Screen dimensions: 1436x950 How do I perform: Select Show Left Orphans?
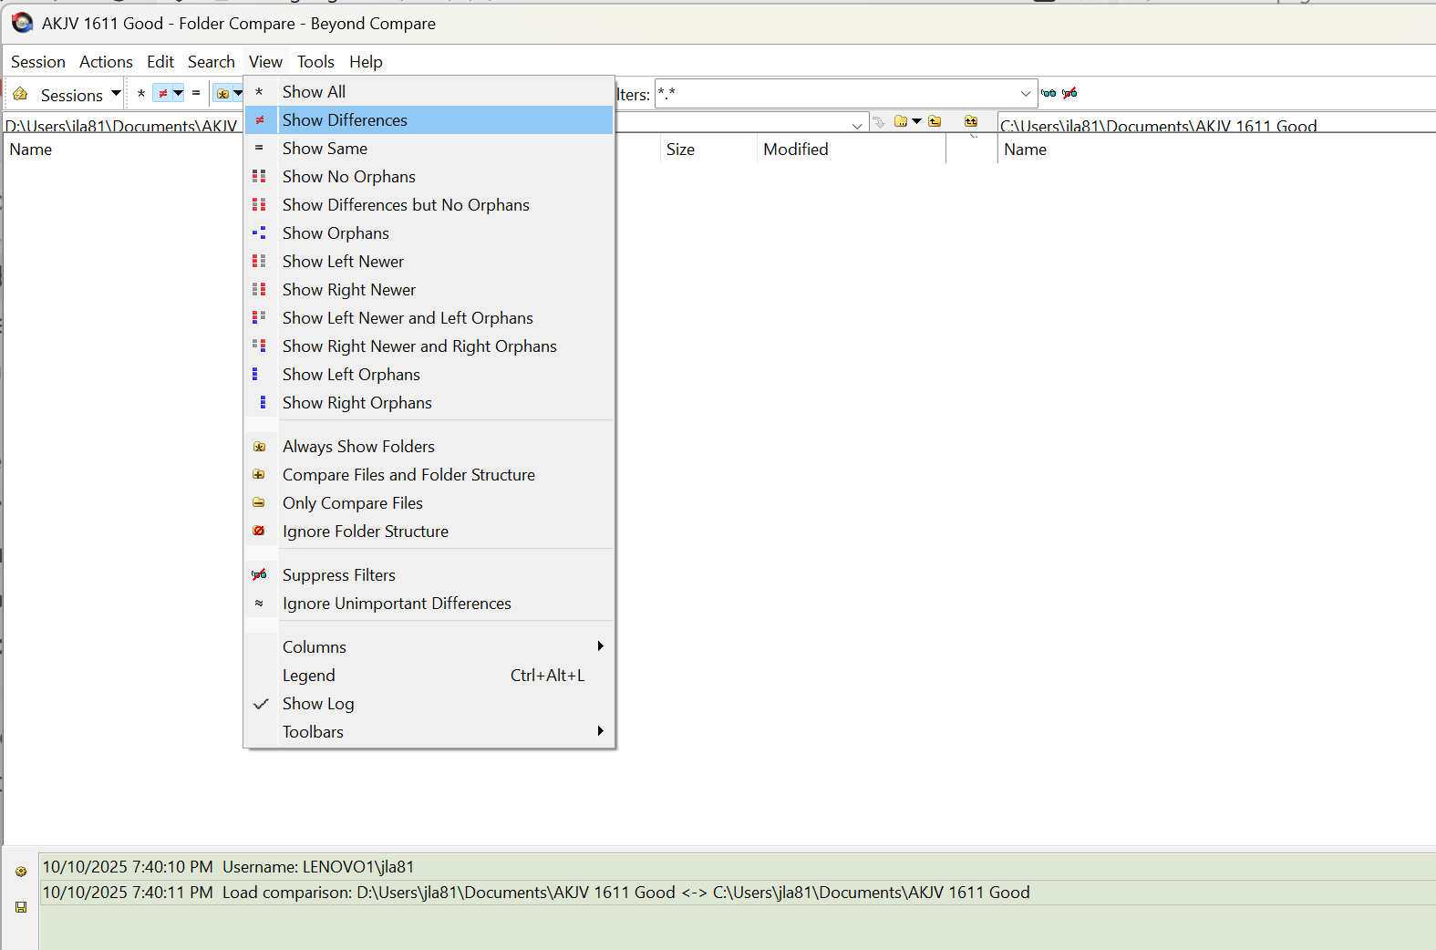click(429, 375)
